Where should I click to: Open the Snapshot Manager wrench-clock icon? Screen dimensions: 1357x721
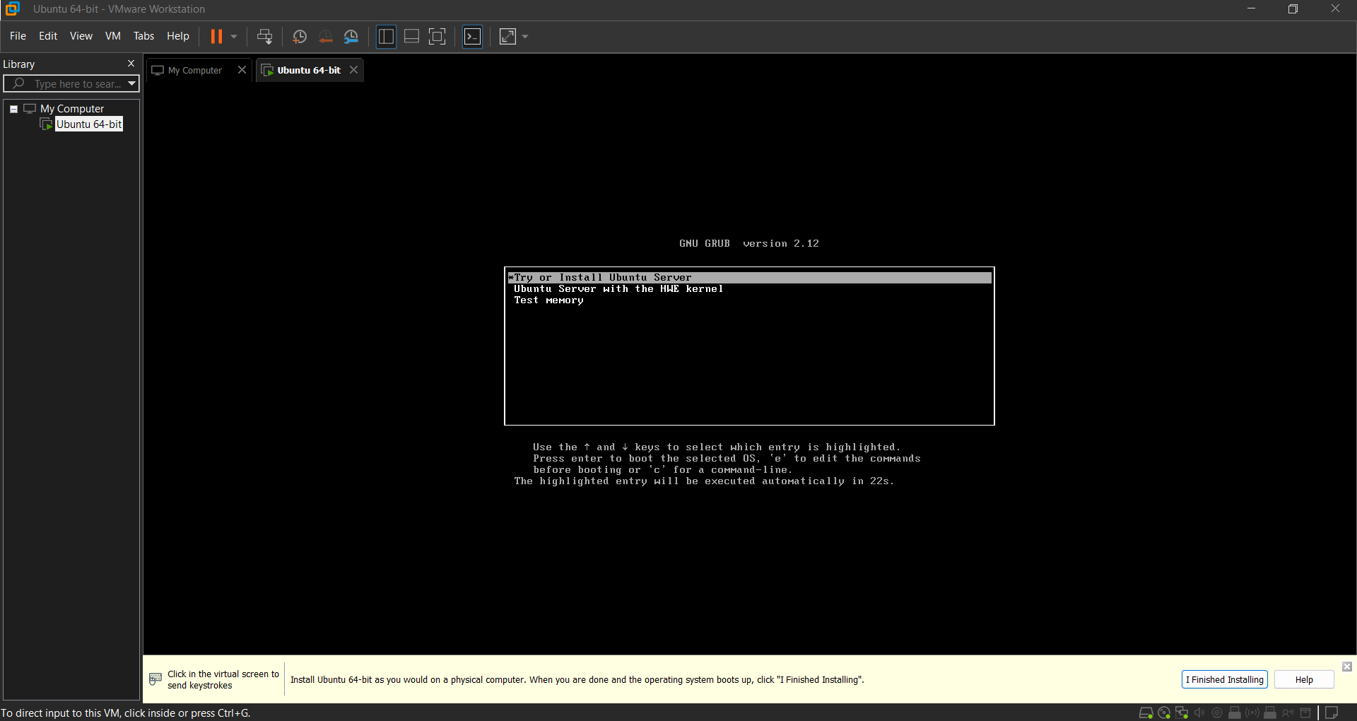[x=351, y=36]
